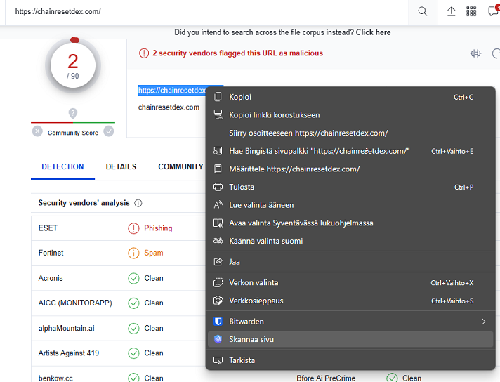Click the URL search input field
This screenshot has height=382, width=500.
(204, 11)
